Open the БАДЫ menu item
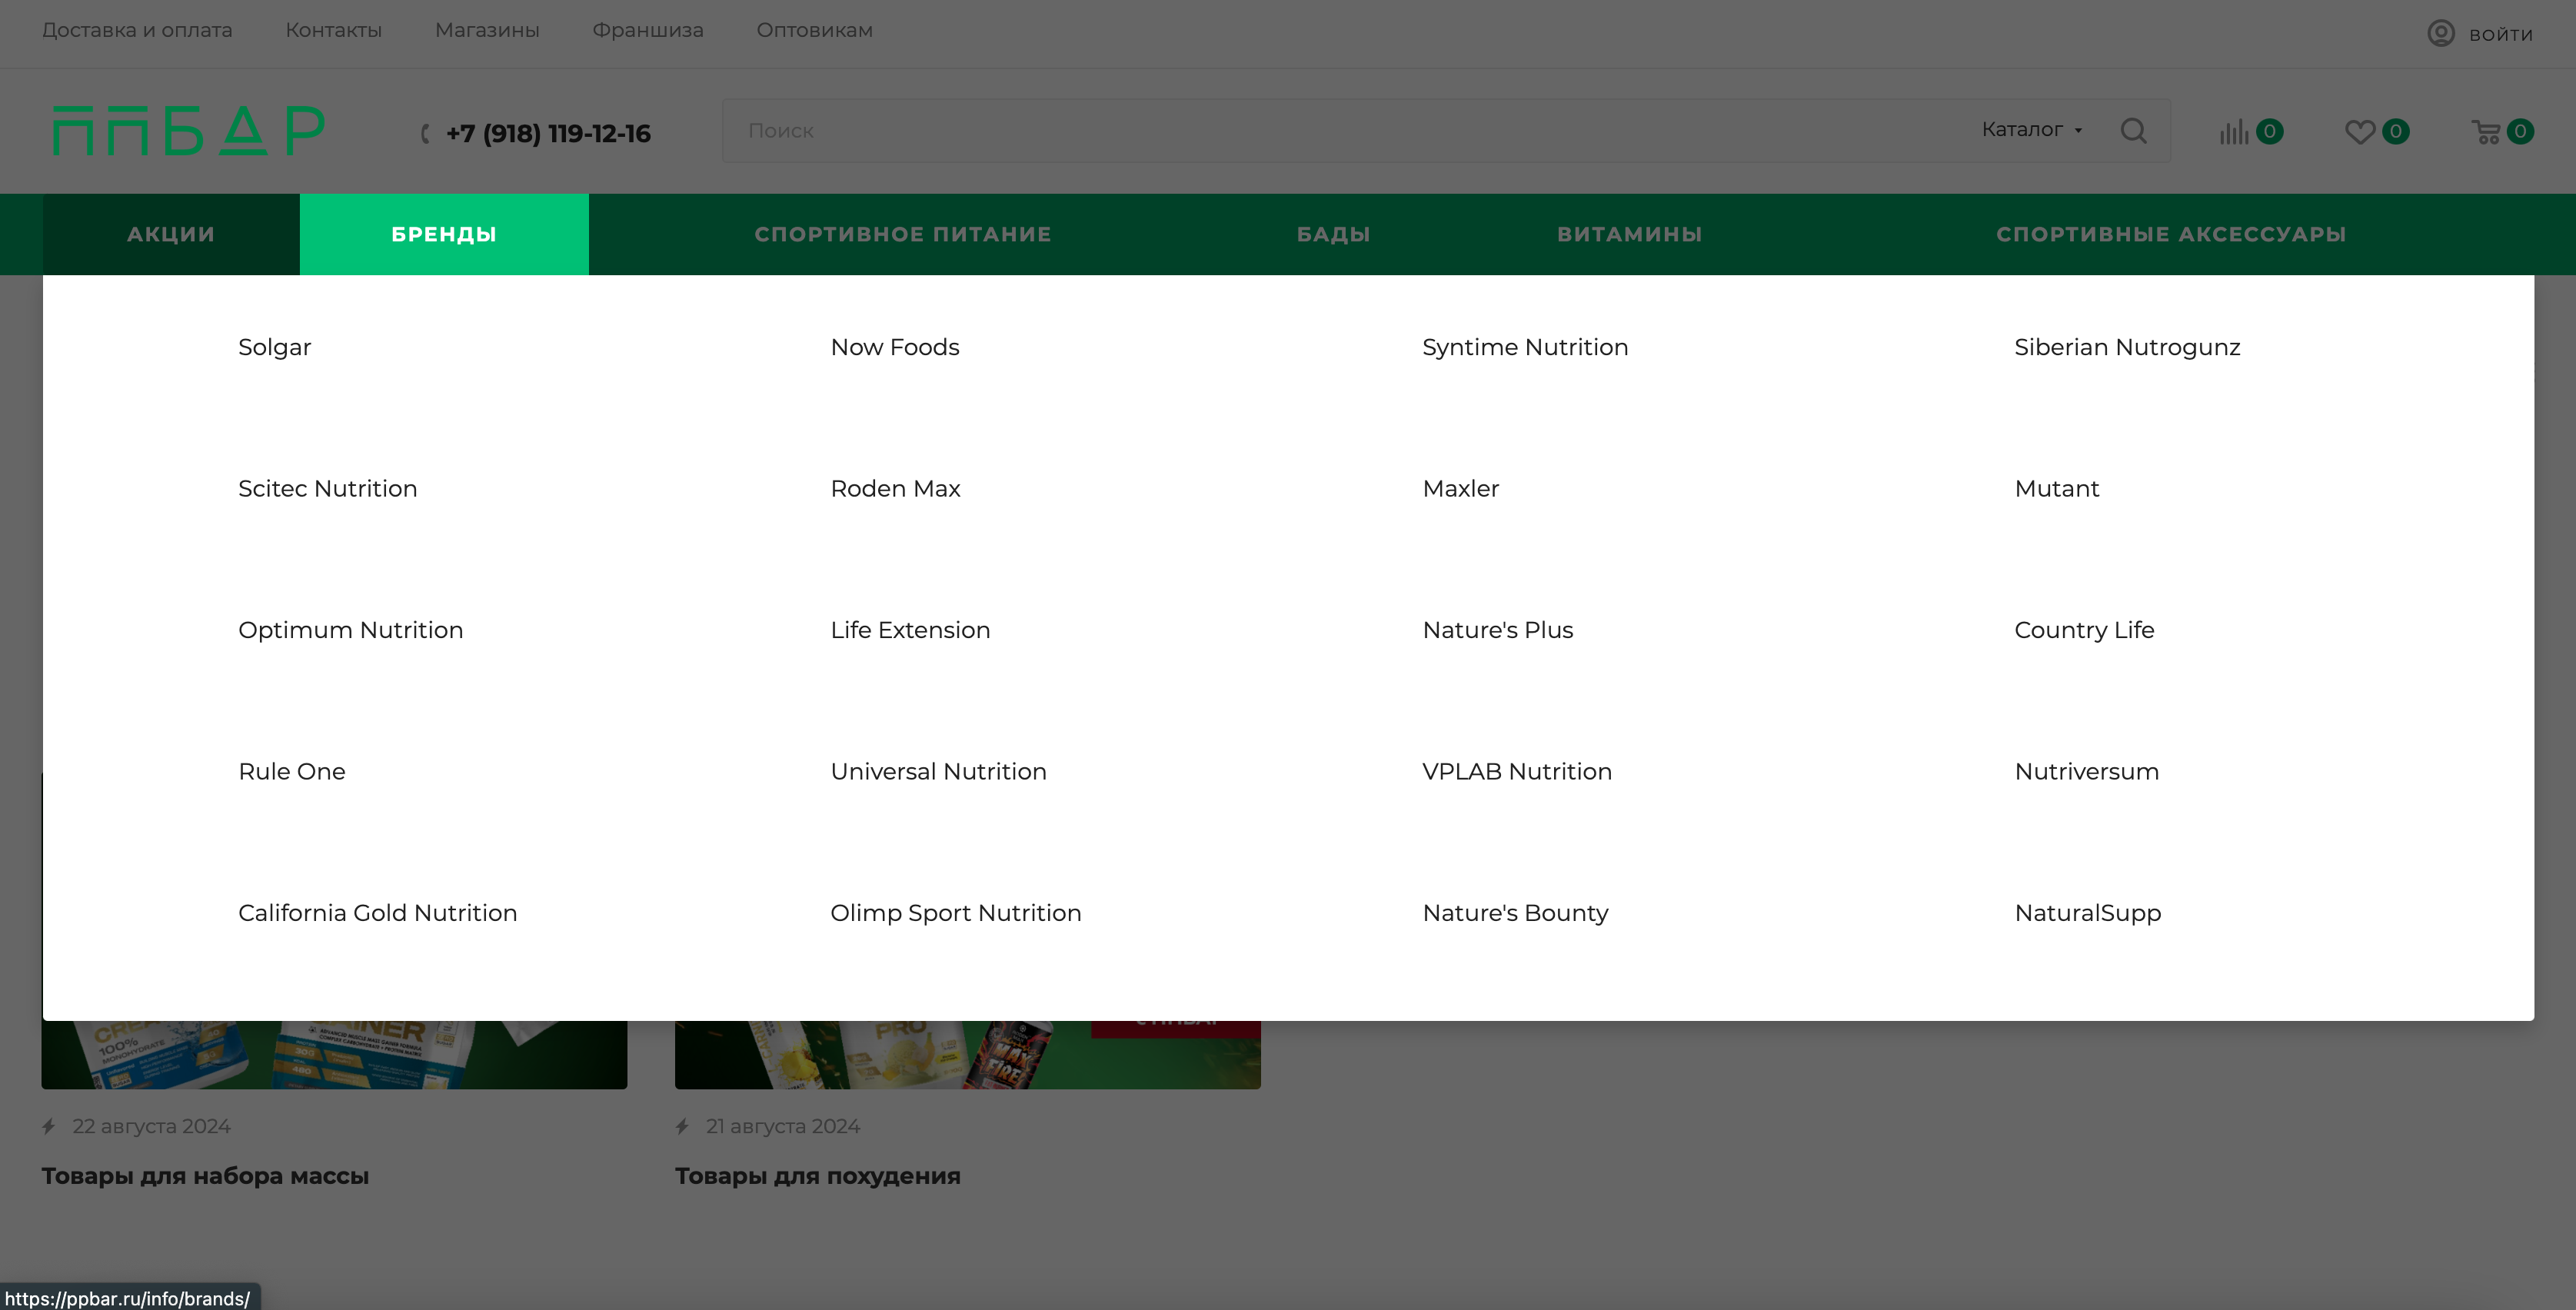This screenshot has height=1310, width=2576. tap(1333, 234)
